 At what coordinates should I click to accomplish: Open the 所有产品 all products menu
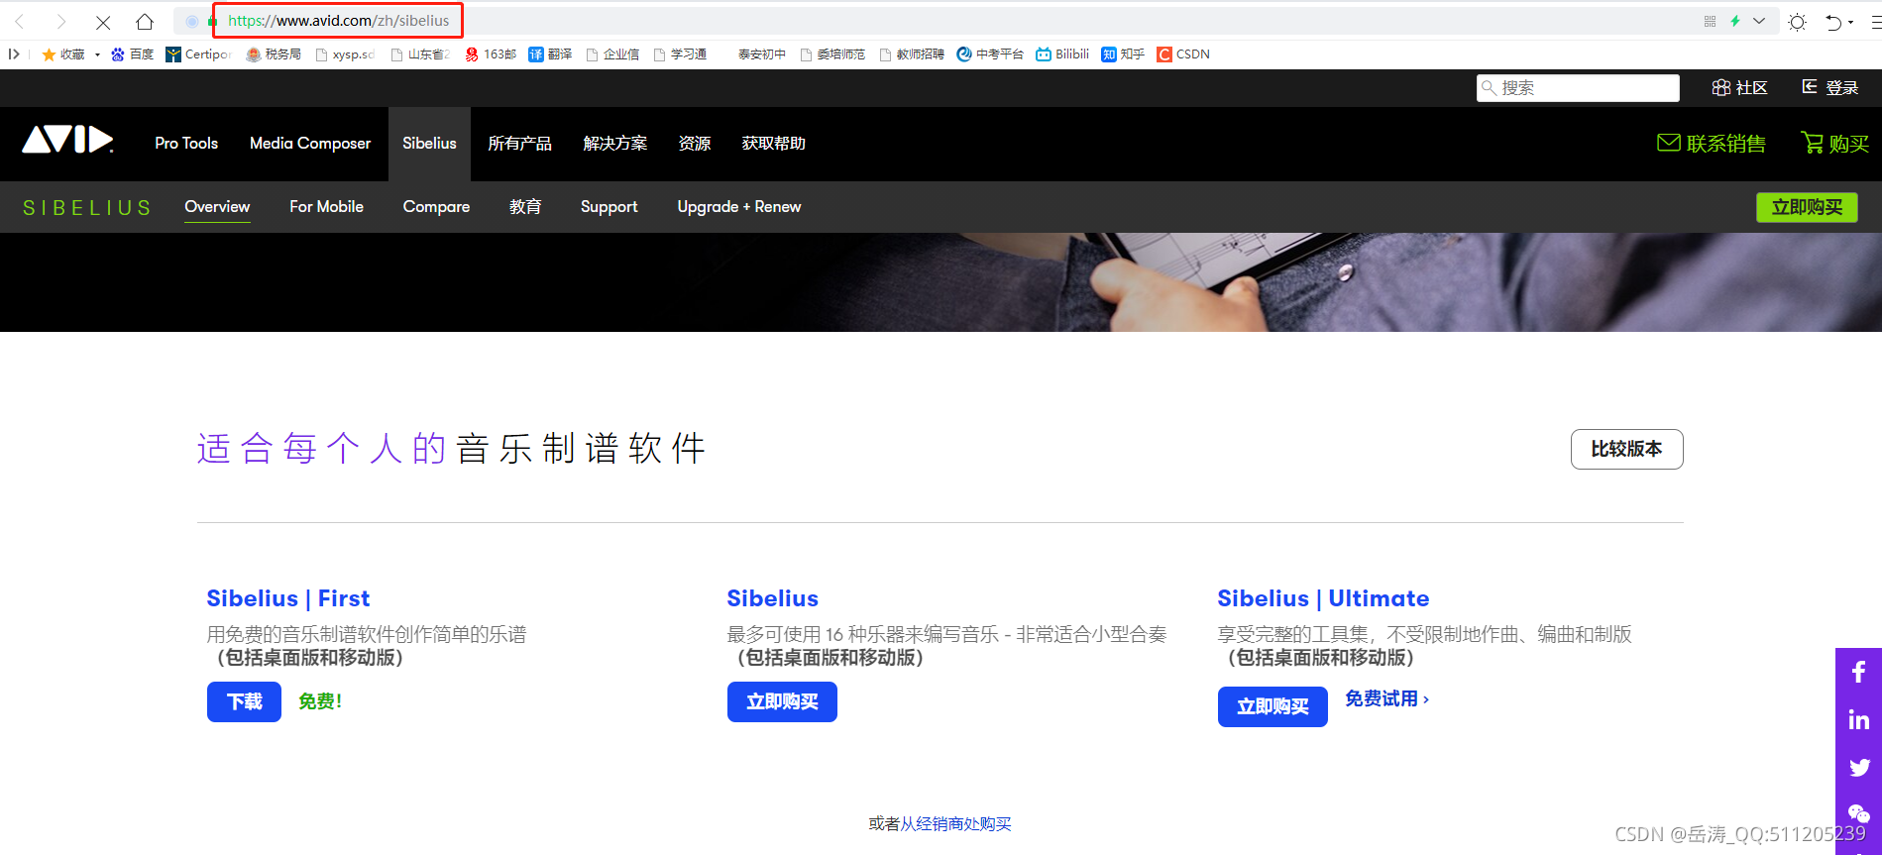coord(520,144)
